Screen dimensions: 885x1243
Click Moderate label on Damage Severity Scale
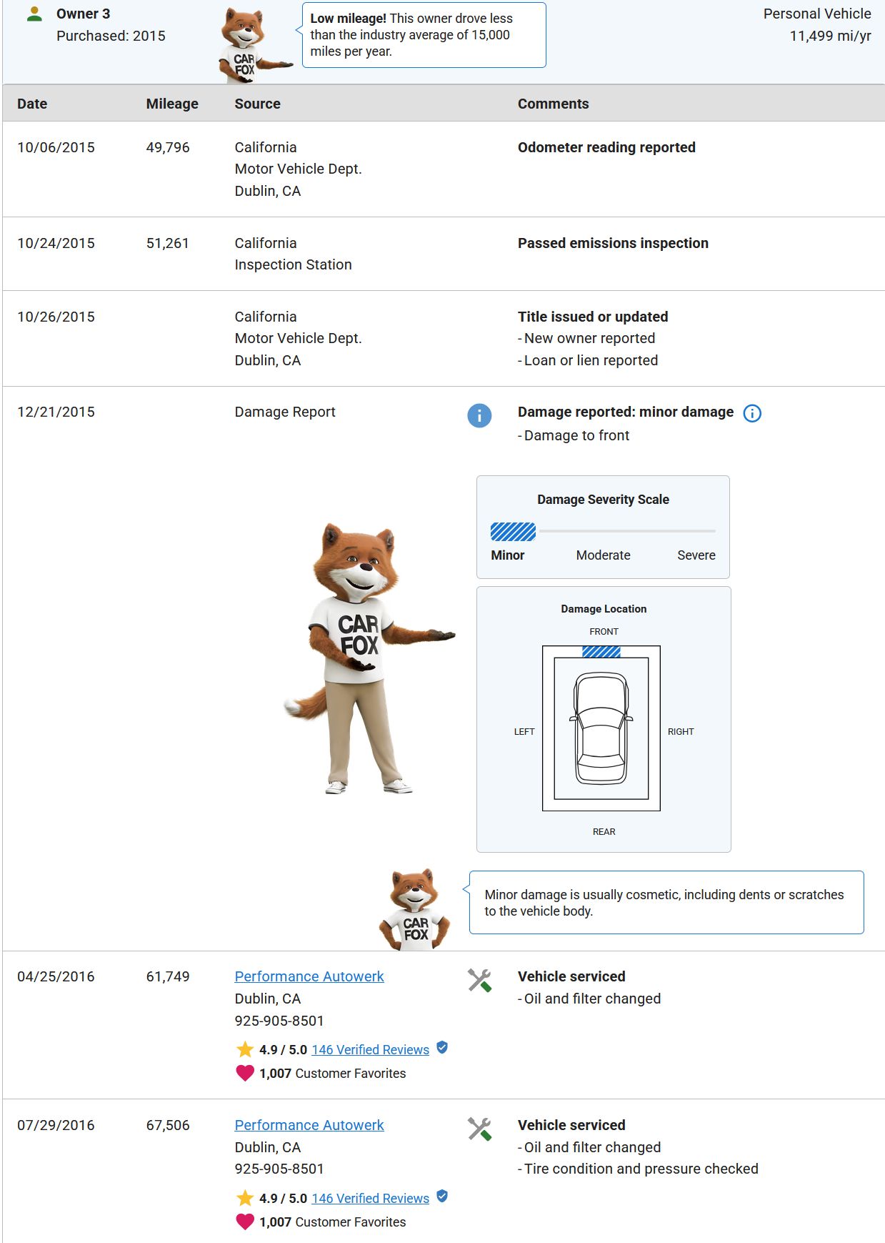click(603, 555)
